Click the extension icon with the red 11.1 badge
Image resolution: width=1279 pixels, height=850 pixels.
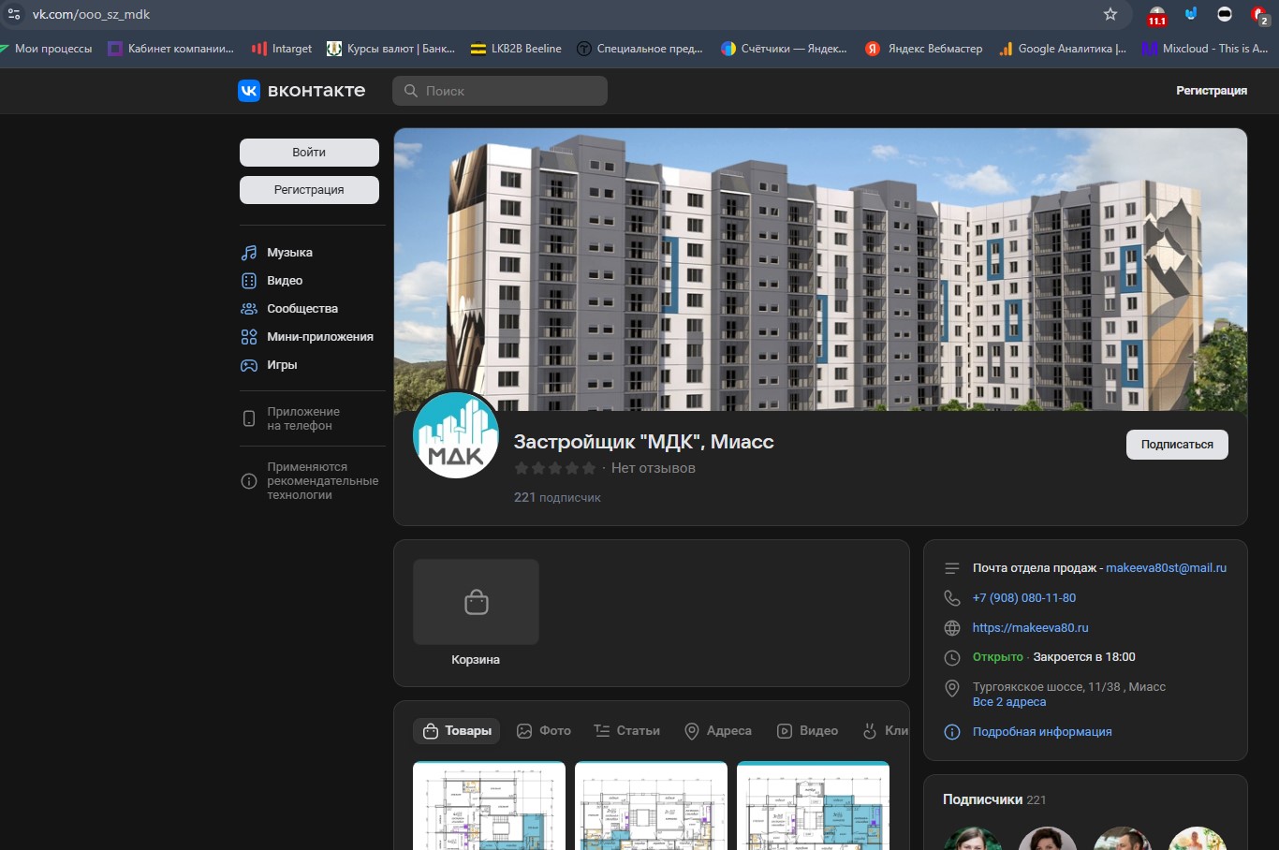click(x=1157, y=15)
